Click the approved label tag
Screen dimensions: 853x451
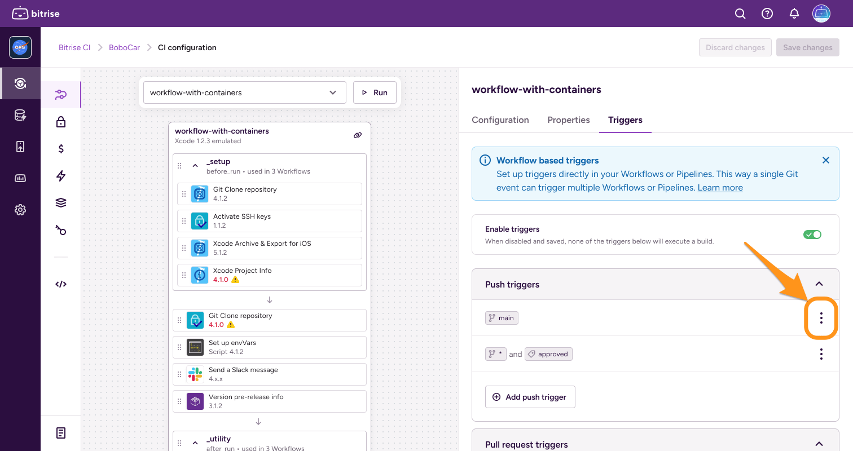548,354
